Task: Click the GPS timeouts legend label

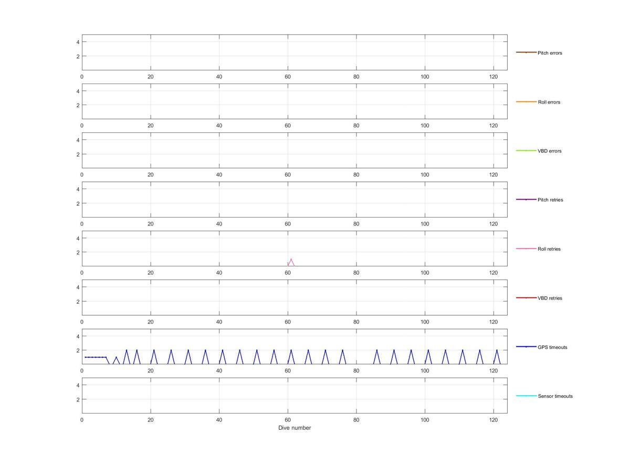Action: (552, 347)
